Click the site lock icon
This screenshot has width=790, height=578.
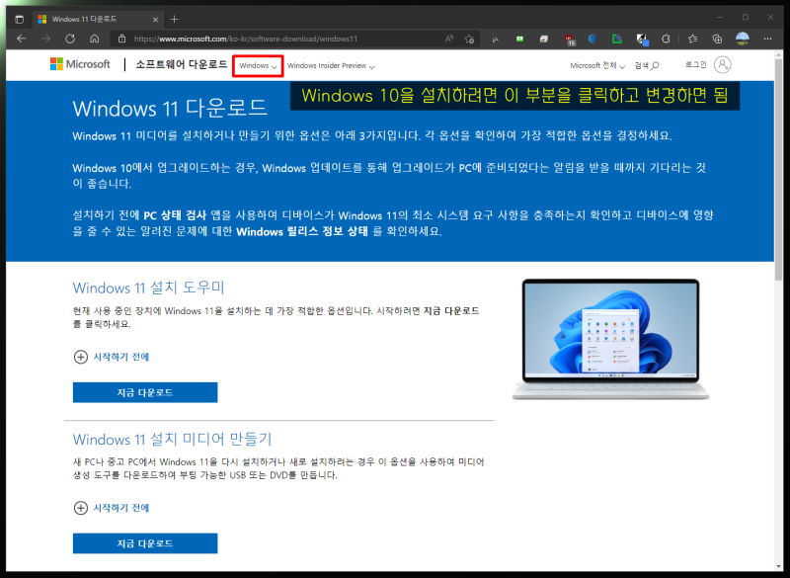pos(121,39)
